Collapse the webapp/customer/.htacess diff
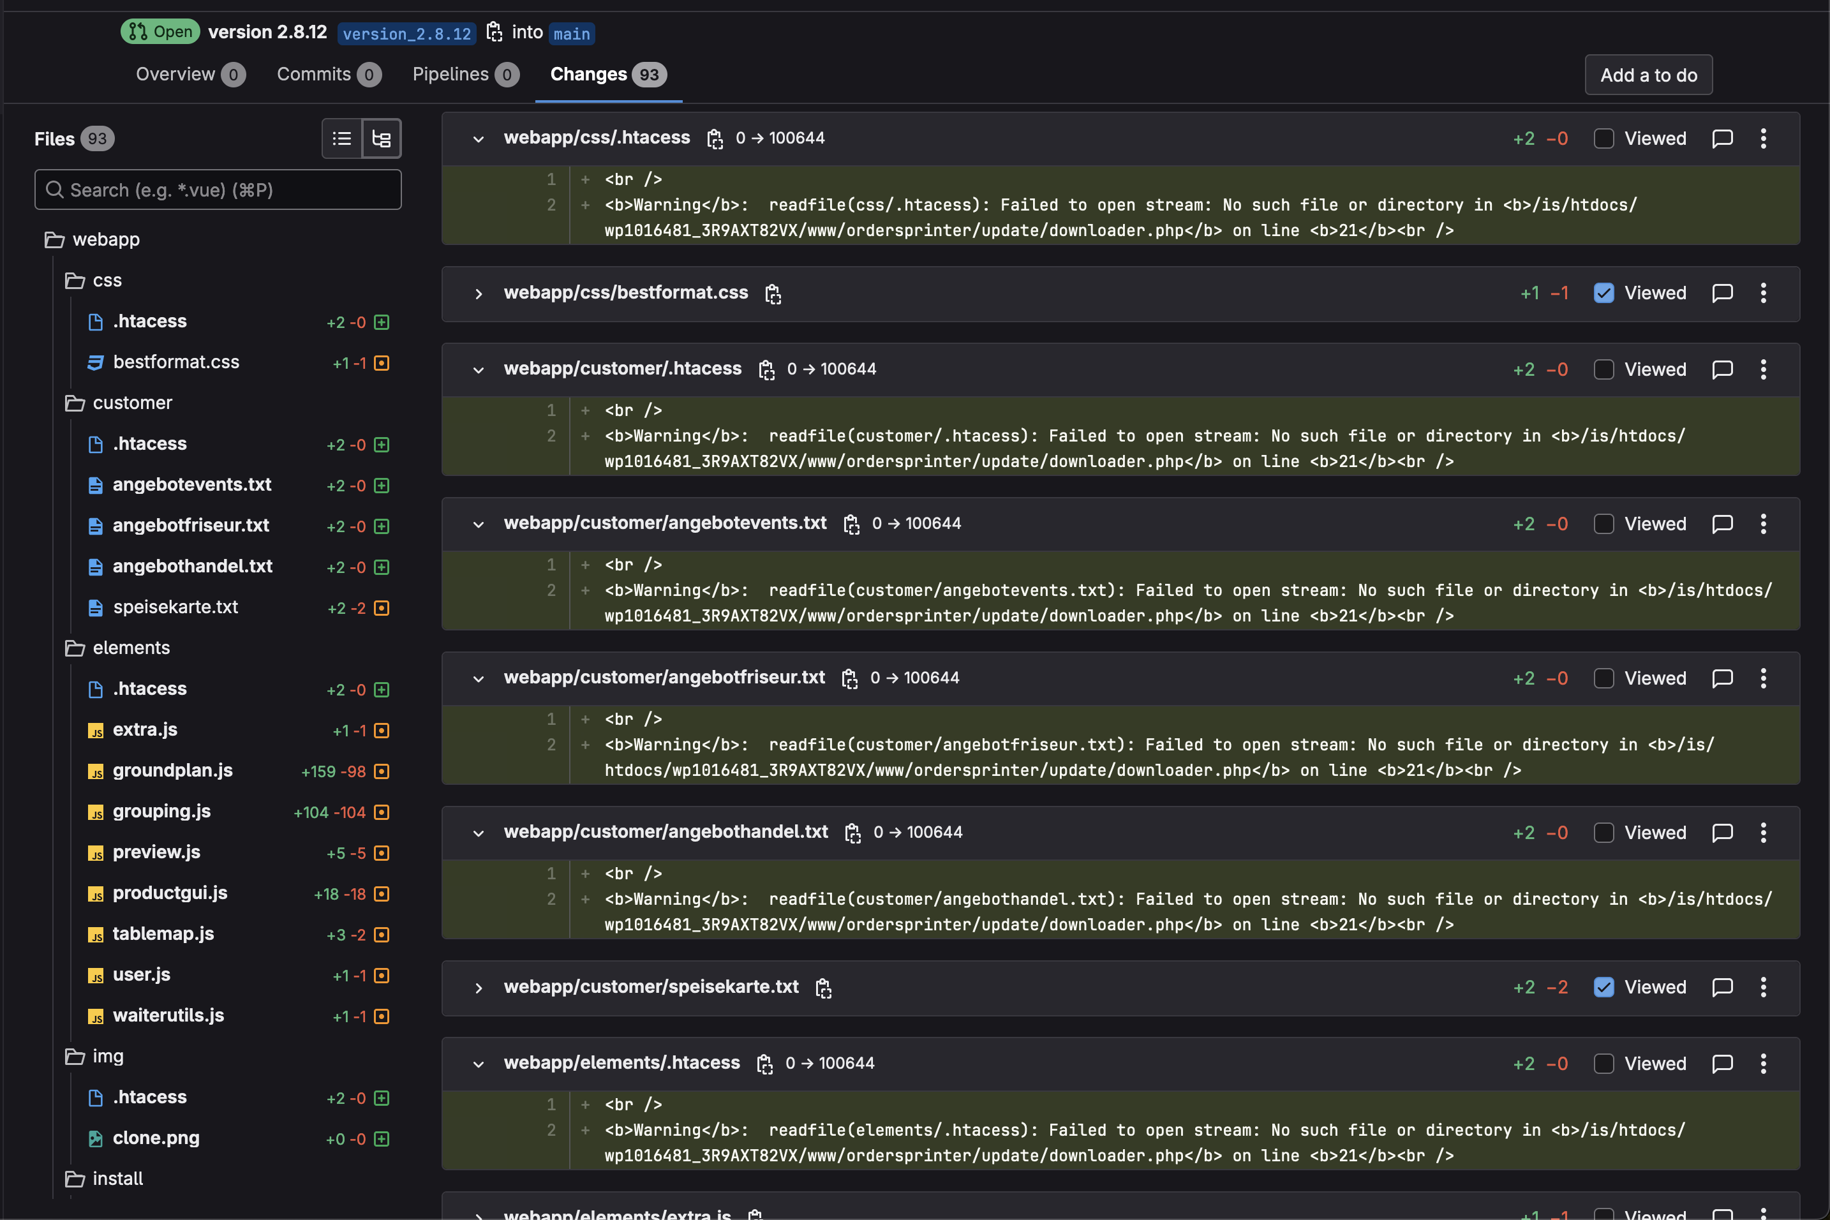The width and height of the screenshot is (1830, 1220). [x=479, y=370]
